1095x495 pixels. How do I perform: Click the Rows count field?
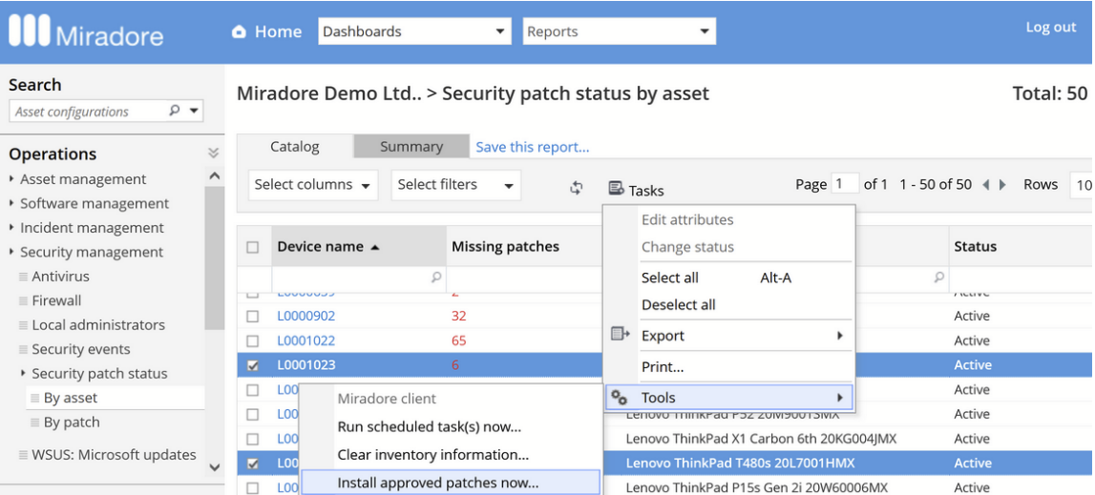pos(1082,184)
